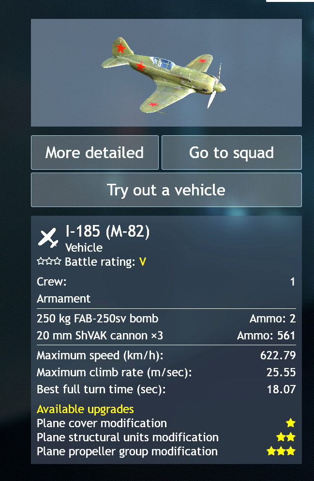Click the single yellow star for cover modification

click(290, 423)
